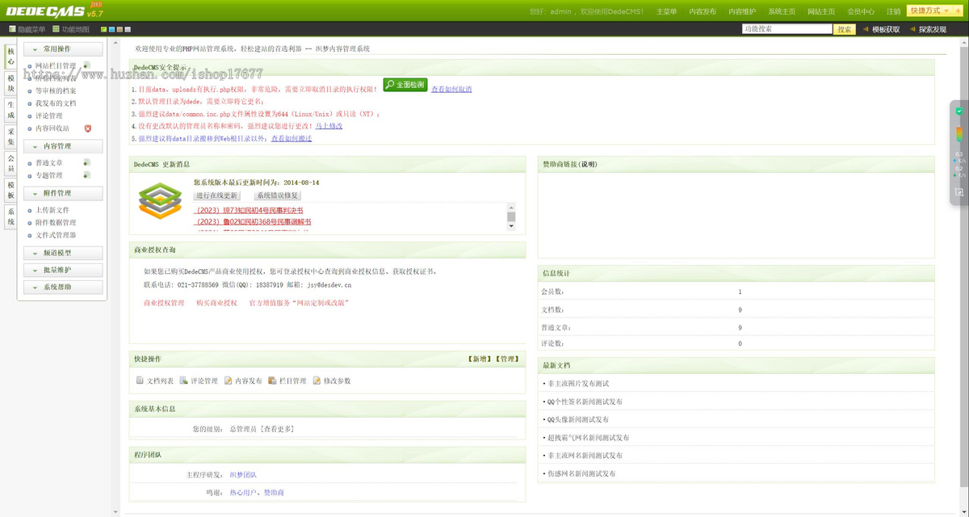Screen dimensions: 969x517
Task: Click the red shield icon beside 内容回收站
Action: coord(88,128)
